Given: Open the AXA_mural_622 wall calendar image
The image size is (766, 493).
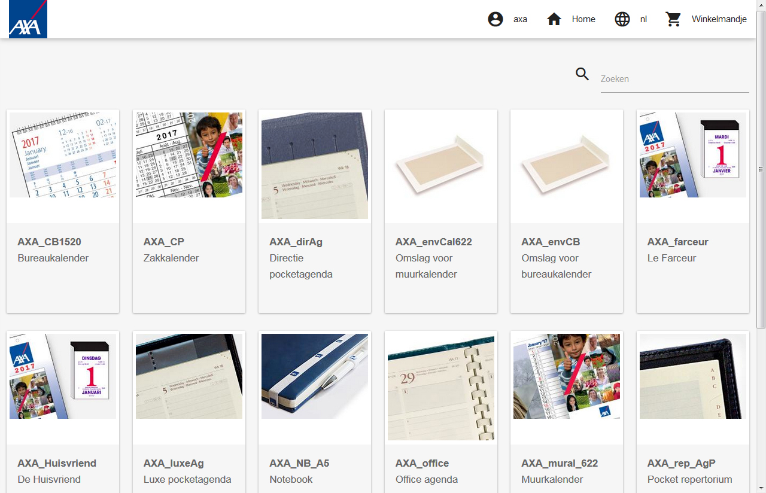Looking at the screenshot, I should [567, 376].
